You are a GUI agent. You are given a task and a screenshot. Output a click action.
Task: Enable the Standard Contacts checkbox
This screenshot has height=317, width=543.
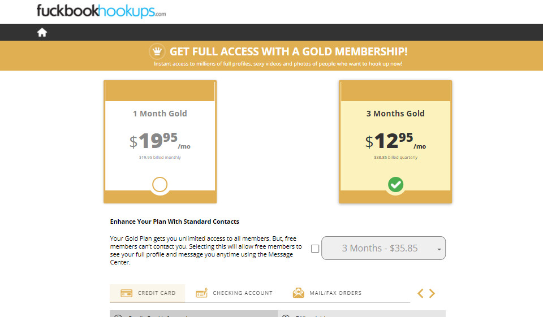point(315,248)
